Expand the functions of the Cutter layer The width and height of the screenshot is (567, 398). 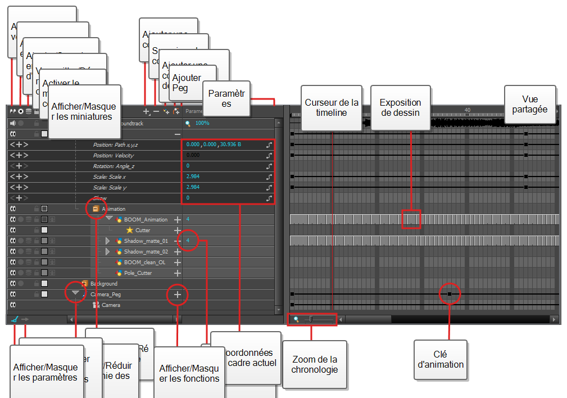(x=178, y=230)
